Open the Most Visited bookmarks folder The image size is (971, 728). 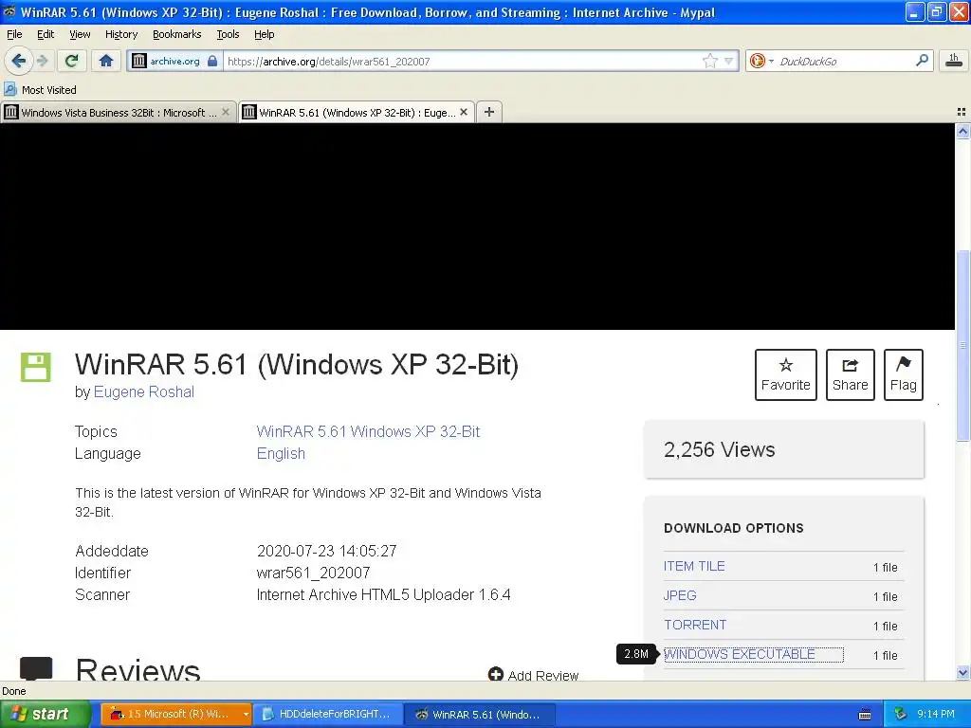[40, 90]
